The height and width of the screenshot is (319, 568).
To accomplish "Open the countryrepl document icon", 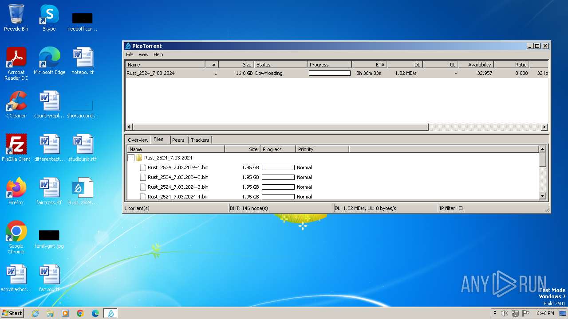I will tap(49, 105).
